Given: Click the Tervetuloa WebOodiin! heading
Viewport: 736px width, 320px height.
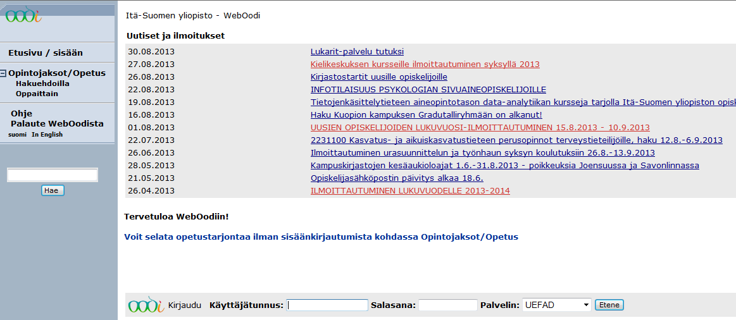Looking at the screenshot, I should click(x=176, y=217).
